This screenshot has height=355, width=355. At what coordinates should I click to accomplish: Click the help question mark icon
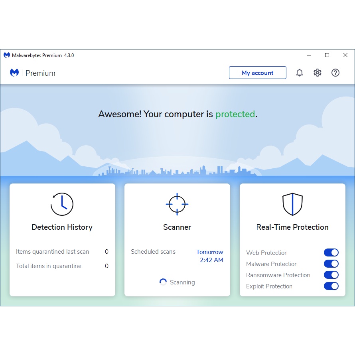point(335,73)
